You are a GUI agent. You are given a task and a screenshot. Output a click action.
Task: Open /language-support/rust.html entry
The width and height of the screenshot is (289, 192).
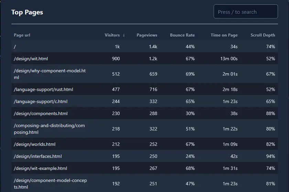click(43, 89)
